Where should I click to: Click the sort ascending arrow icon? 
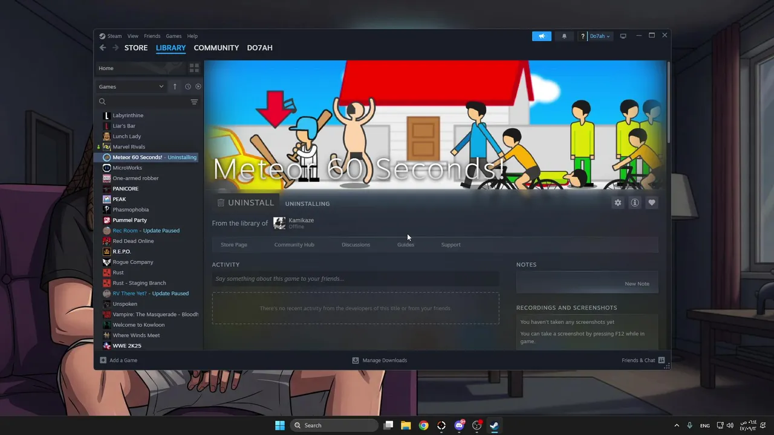175,86
